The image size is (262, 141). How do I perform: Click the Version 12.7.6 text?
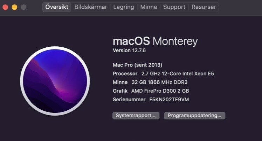point(129,50)
